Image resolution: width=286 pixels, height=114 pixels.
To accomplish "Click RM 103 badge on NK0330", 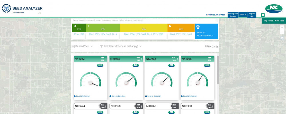I will pyautogui.click(x=210, y=106).
